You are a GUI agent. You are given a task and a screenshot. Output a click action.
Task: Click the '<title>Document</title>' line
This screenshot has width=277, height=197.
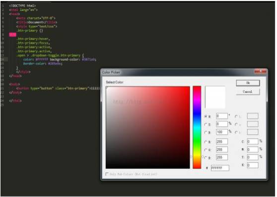point(37,22)
